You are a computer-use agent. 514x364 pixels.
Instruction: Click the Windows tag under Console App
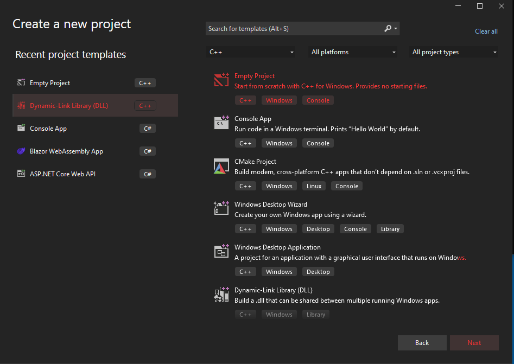[x=279, y=143]
